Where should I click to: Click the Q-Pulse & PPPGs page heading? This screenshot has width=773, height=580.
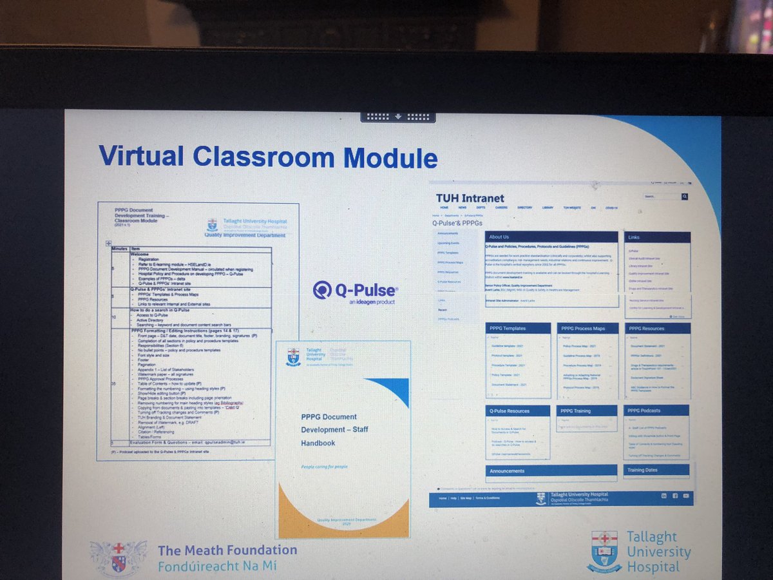click(x=457, y=223)
